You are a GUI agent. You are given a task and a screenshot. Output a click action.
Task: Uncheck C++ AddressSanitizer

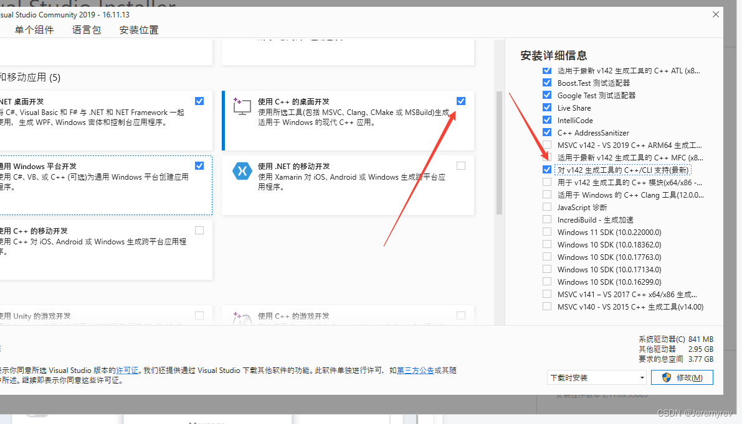coord(547,132)
